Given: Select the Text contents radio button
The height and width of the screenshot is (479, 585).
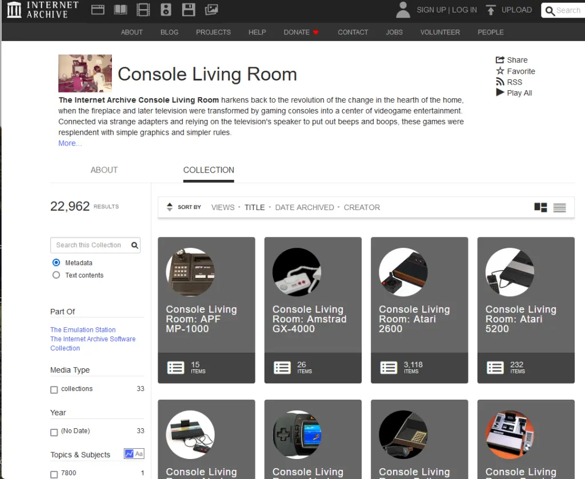Looking at the screenshot, I should click(x=56, y=275).
